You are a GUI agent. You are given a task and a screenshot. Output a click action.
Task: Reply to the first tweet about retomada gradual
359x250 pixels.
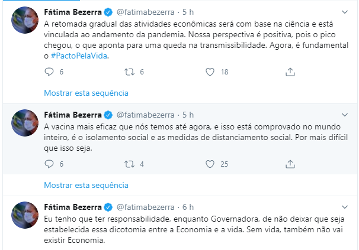click(49, 72)
